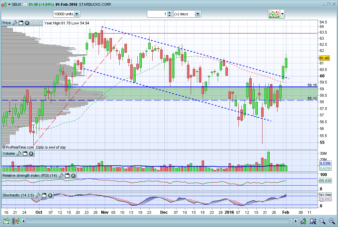Screen dimensions: 338x227
Task: Open Price panel wrench settings
Action: pyautogui.click(x=15, y=23)
